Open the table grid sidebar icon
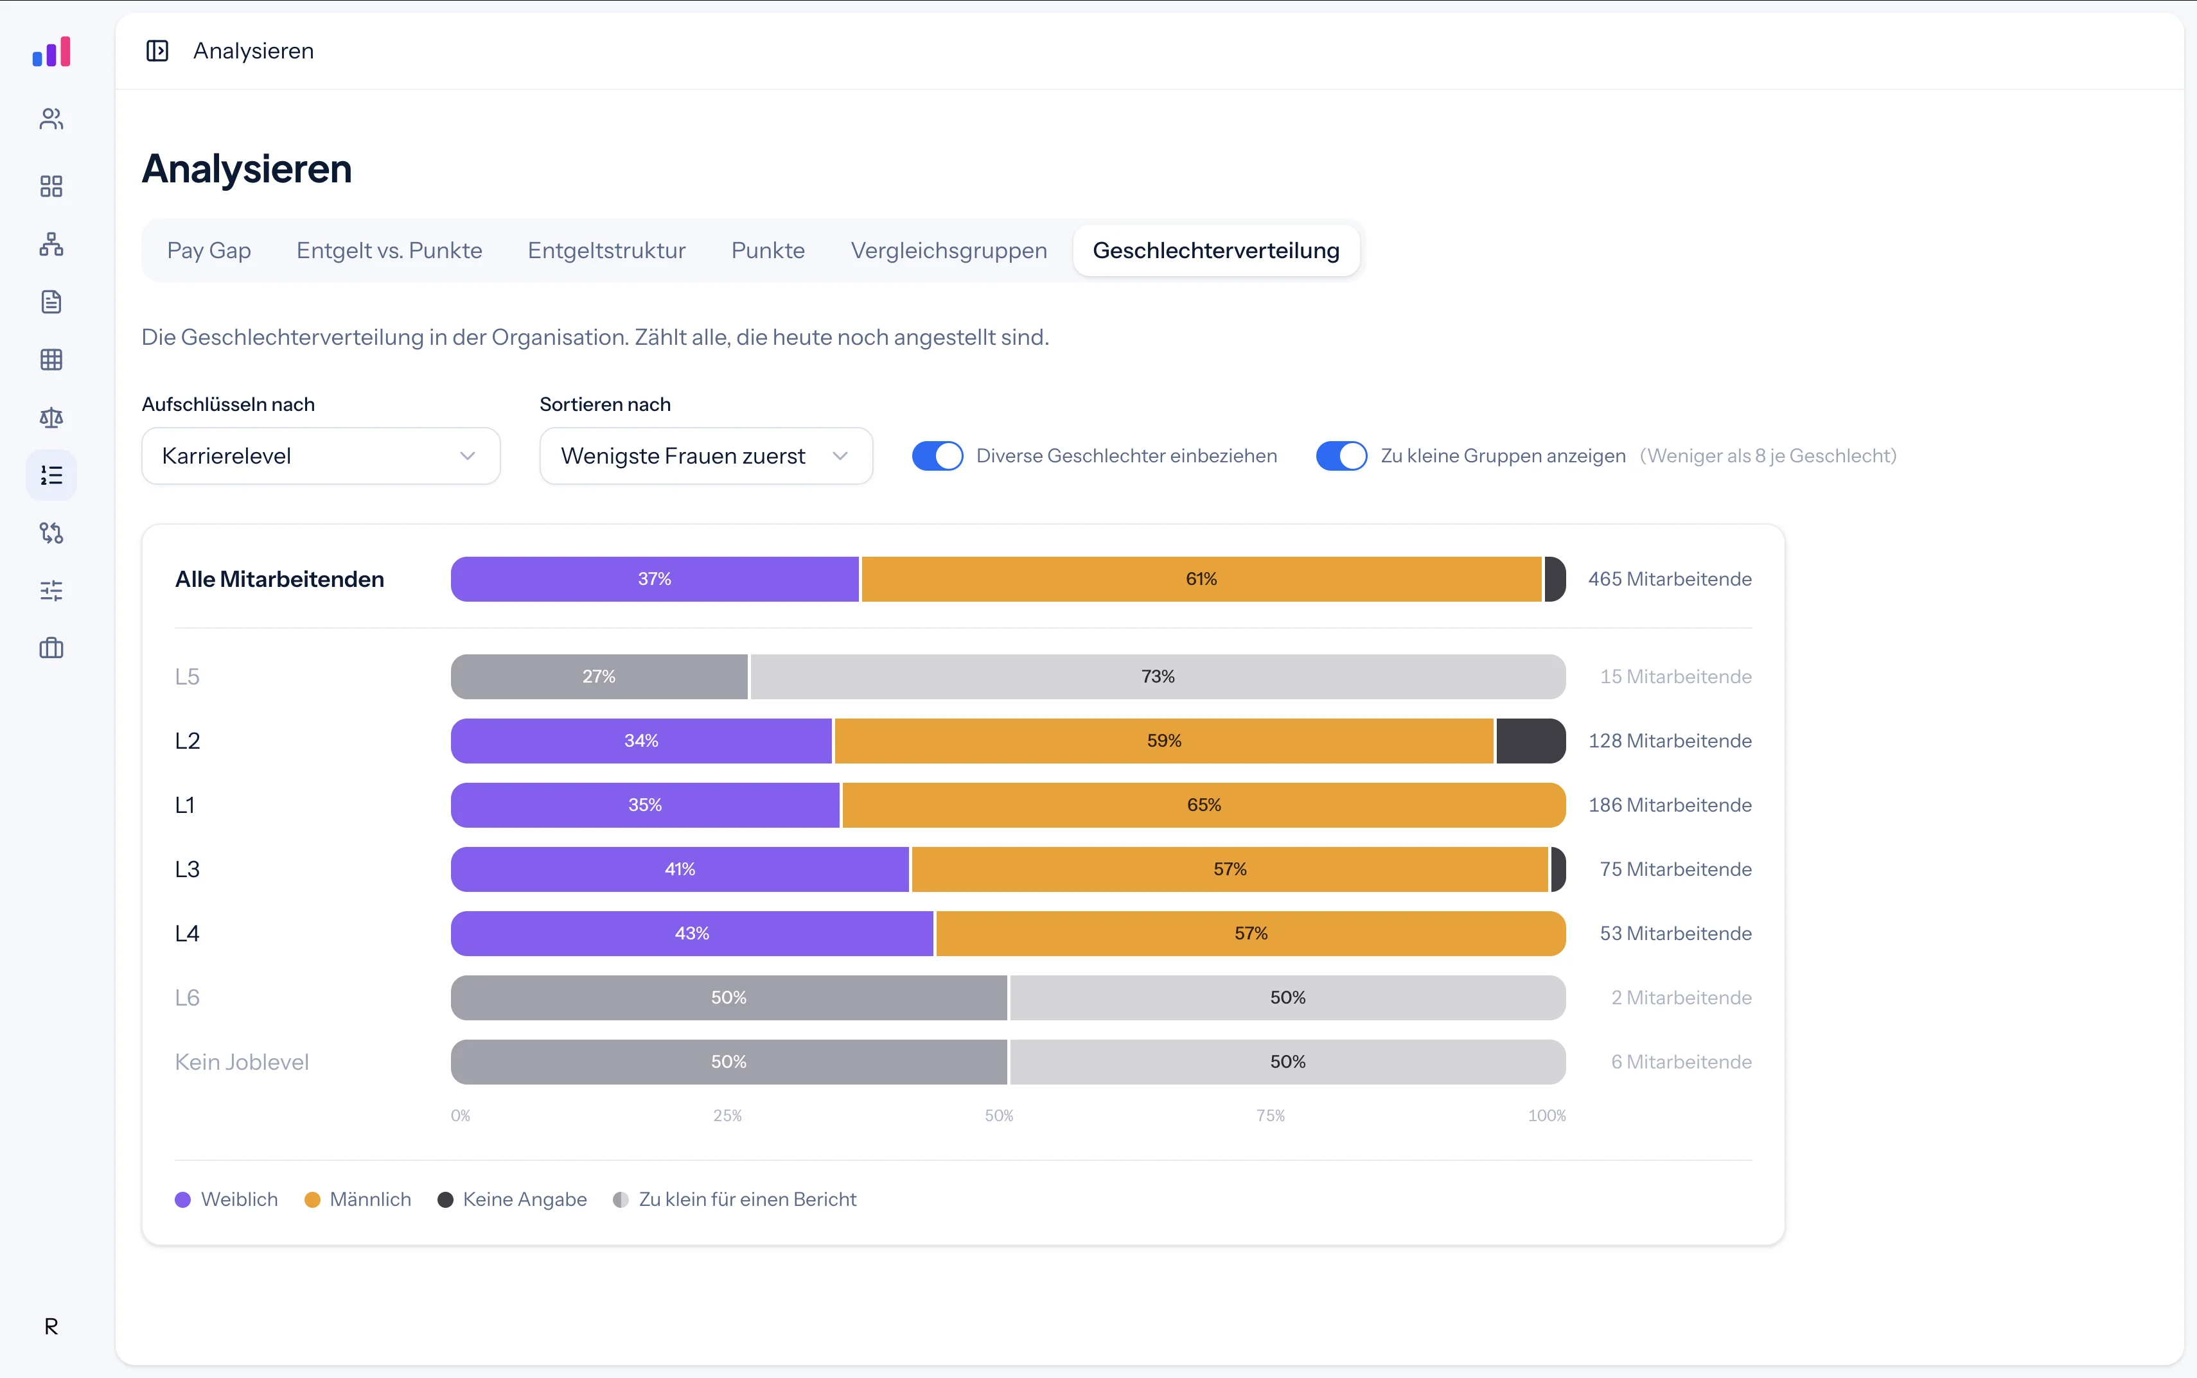Viewport: 2197px width, 1378px height. click(x=51, y=359)
